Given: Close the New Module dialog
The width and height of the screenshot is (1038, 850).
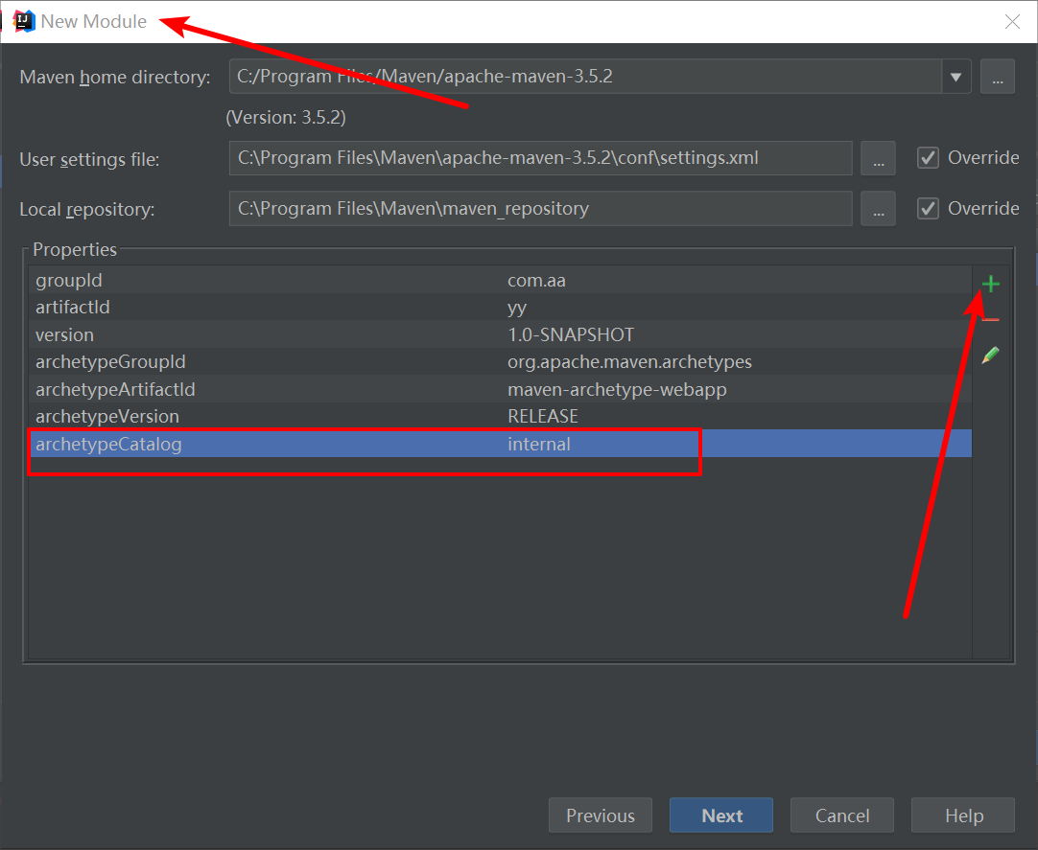Looking at the screenshot, I should point(1012,22).
